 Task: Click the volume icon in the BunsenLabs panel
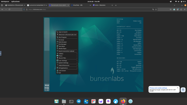click(x=46, y=88)
